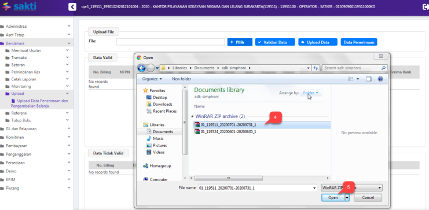The height and width of the screenshot is (210, 429).
Task: Collapse the sidebar with the left chevron icon
Action: [72, 6]
